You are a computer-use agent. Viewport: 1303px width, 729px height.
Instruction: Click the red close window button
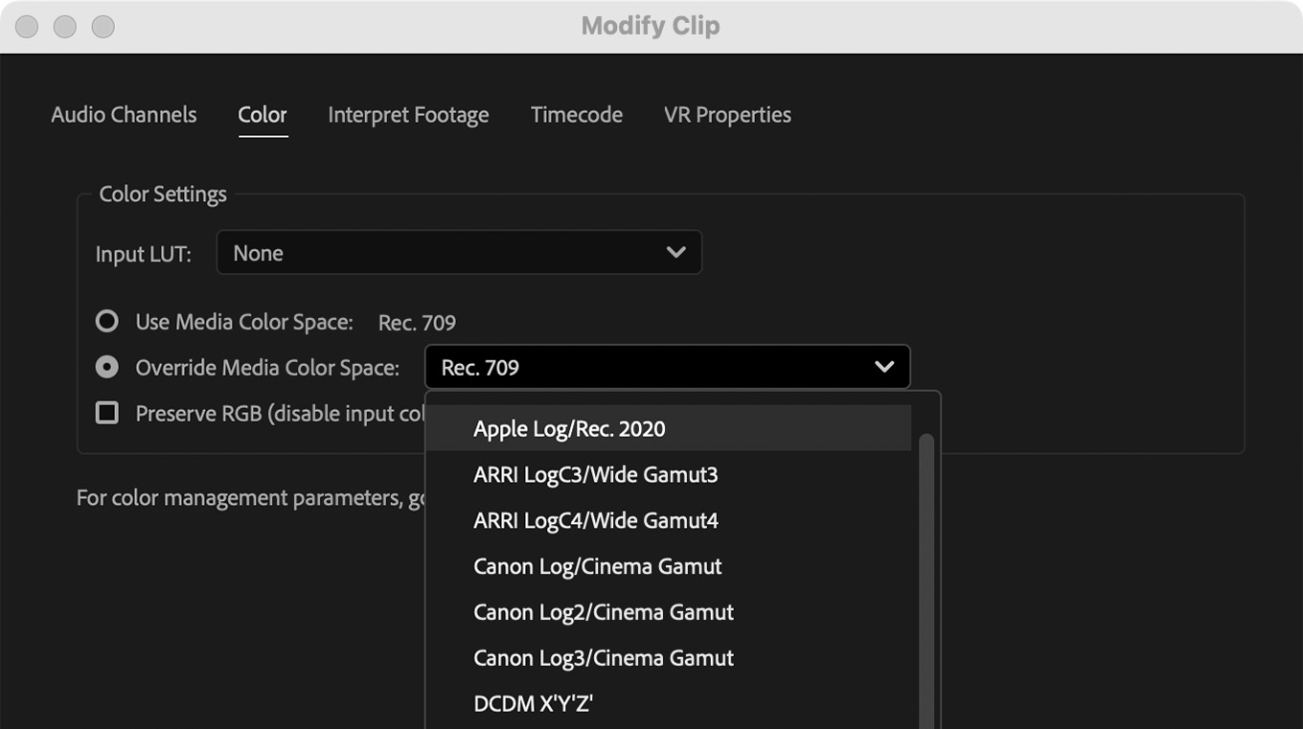[x=27, y=27]
